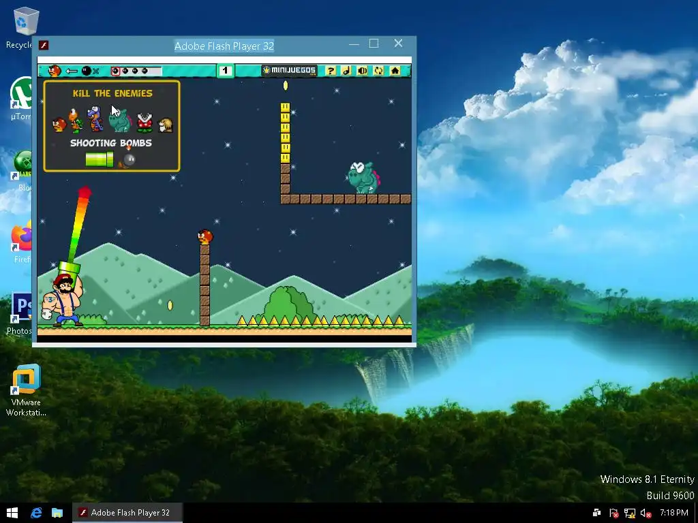This screenshot has height=523, width=698.
Task: Select Adobe Flash Player 32 taskbar button
Action: (x=127, y=513)
